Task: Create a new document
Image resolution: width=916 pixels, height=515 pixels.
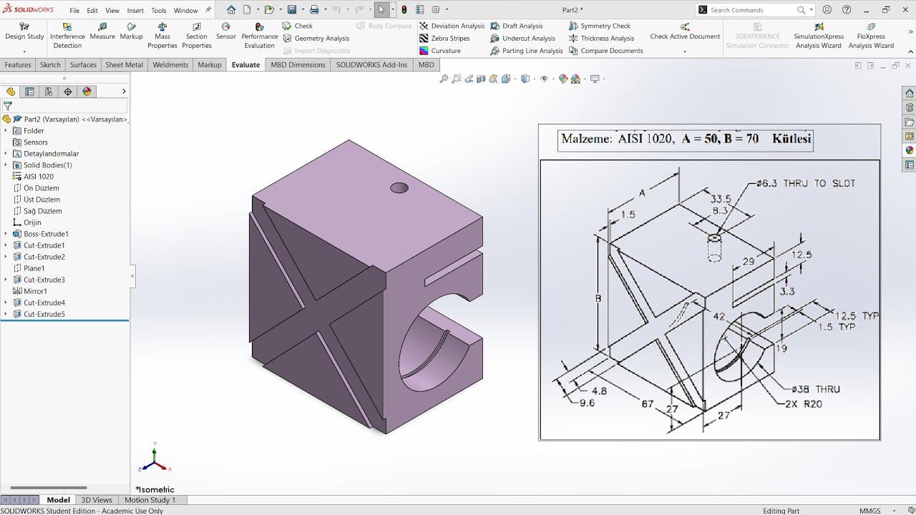Action: click(247, 10)
